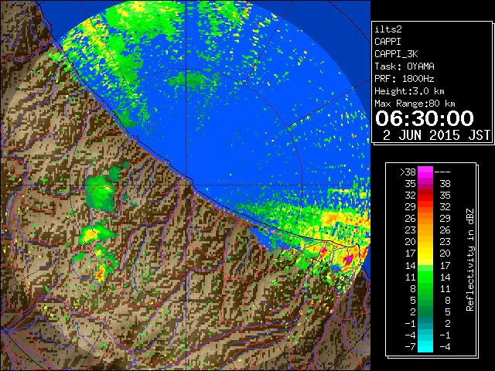495x371 pixels.
Task: Click the "---" legend upper-bound label
Action: coord(442,172)
